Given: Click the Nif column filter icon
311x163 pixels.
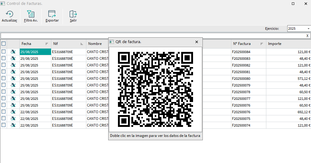Looking at the screenshot, I should (x=82, y=44).
